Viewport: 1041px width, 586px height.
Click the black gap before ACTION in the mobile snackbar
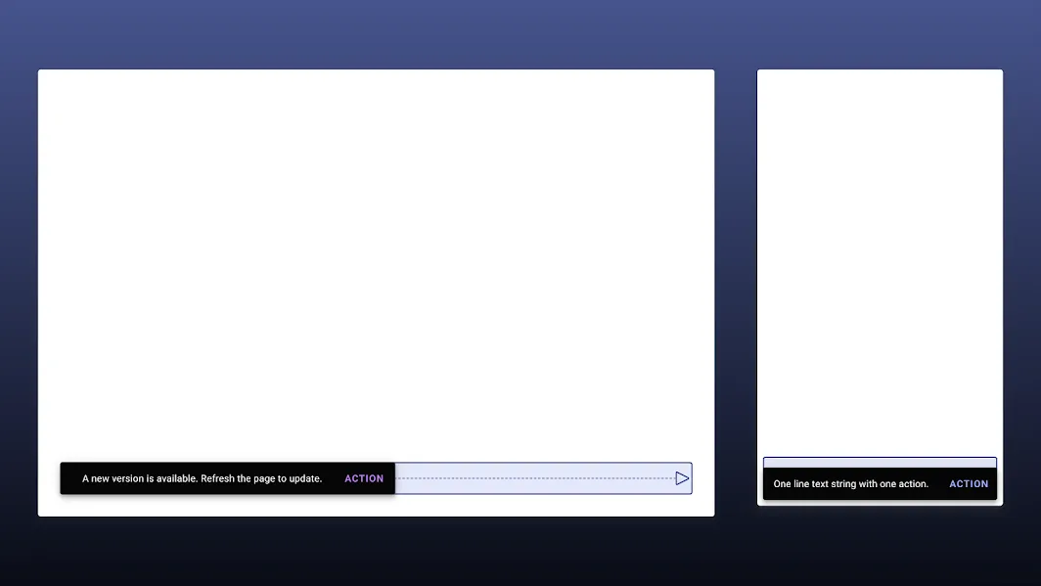[938, 484]
